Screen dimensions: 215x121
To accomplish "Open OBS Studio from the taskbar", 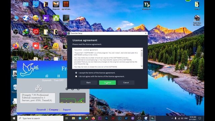I will [139, 118].
